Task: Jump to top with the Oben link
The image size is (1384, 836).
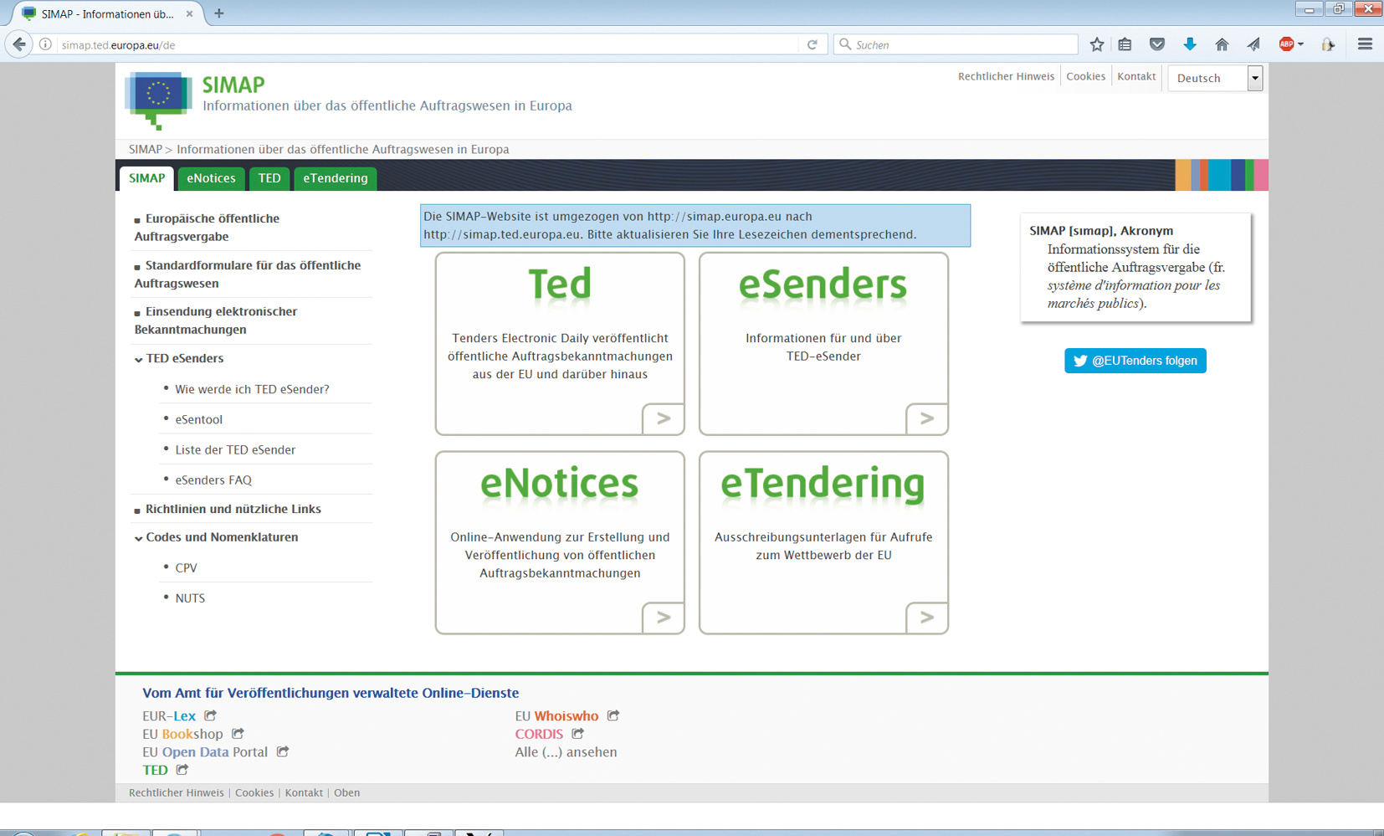Action: point(346,792)
